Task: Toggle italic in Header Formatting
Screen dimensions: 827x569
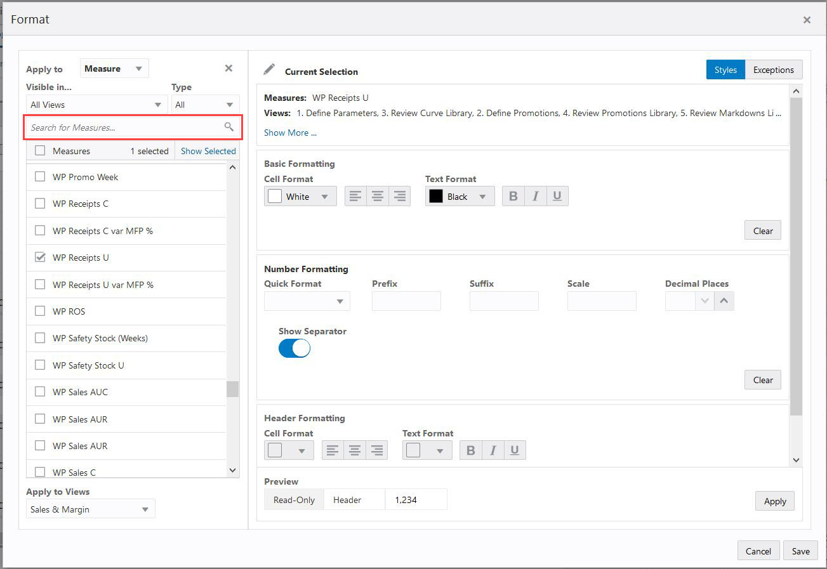Action: [x=493, y=450]
